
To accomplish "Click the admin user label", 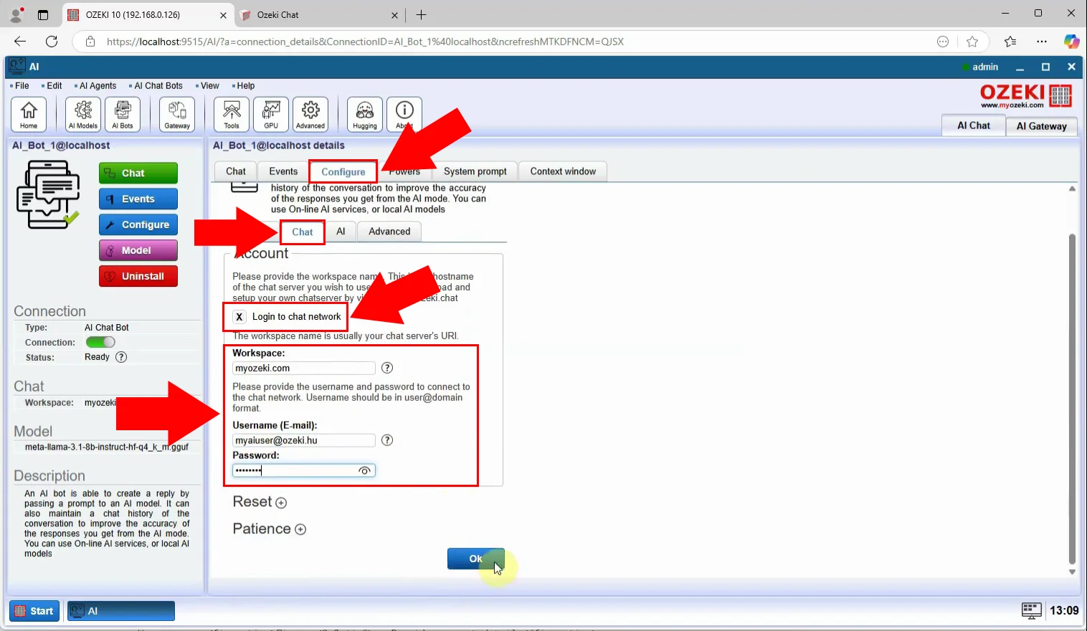I will pyautogui.click(x=985, y=67).
